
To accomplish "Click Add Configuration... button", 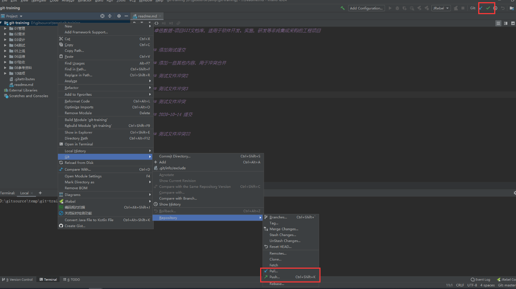I will click(366, 8).
